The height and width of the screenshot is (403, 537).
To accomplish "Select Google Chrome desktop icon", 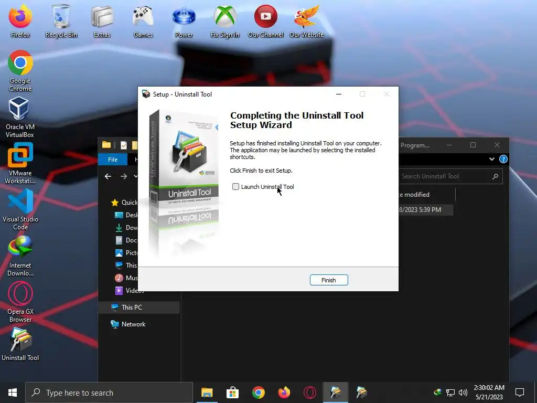I will pyautogui.click(x=20, y=71).
